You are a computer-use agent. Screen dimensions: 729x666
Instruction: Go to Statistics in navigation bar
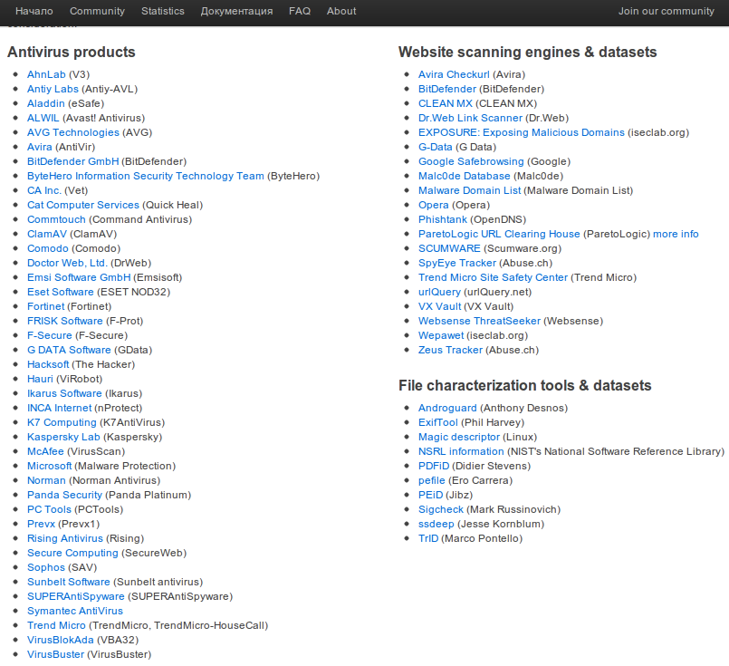click(162, 11)
